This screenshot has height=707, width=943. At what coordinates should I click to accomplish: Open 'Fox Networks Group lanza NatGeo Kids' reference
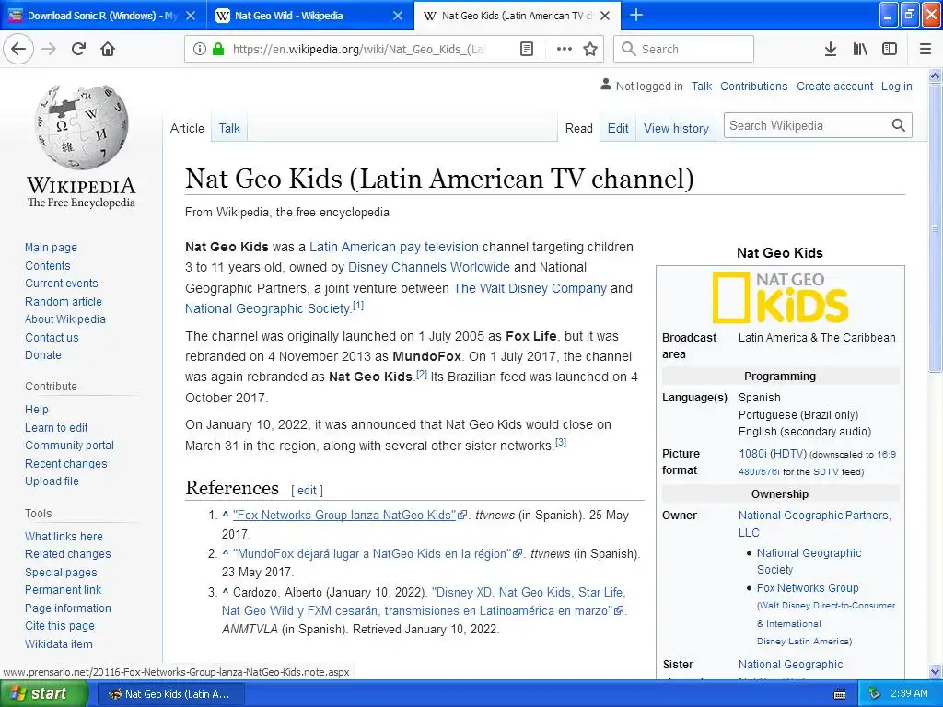[344, 515]
